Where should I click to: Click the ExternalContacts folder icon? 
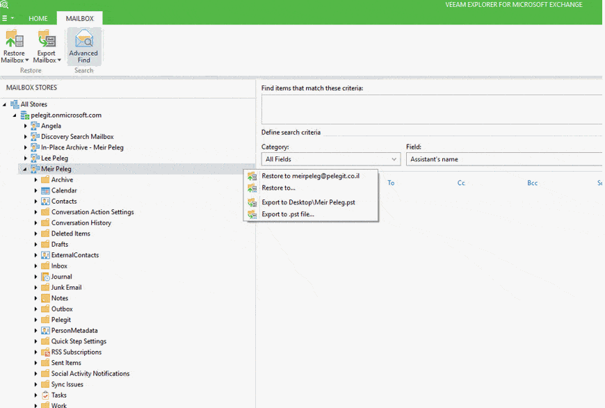[45, 255]
